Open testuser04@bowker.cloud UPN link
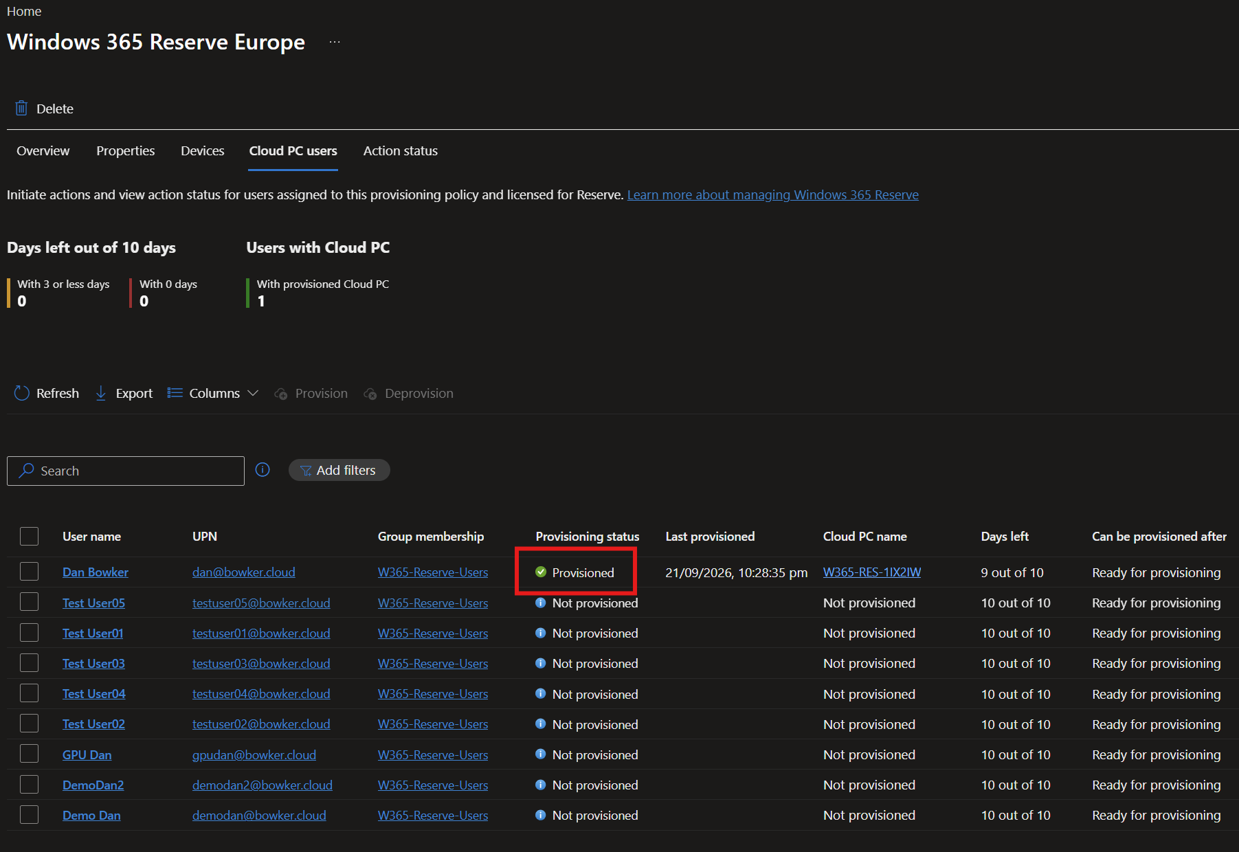The height and width of the screenshot is (852, 1239). point(261,694)
